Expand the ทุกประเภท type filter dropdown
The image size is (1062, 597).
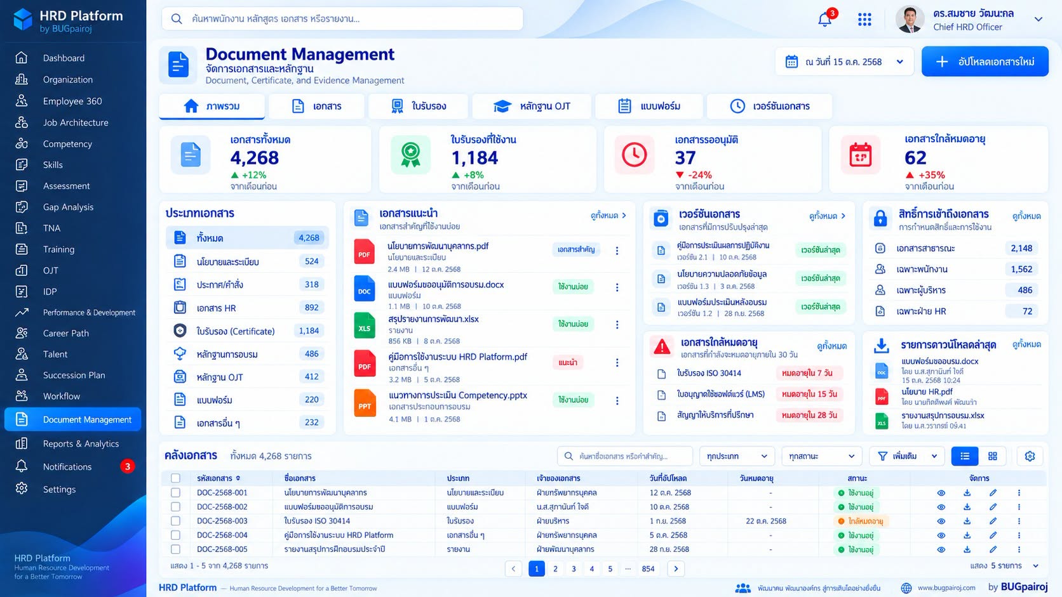point(737,456)
